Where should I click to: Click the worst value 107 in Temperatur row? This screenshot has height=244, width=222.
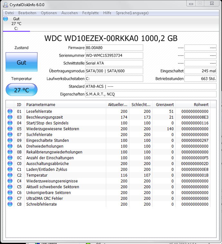pos(147,175)
